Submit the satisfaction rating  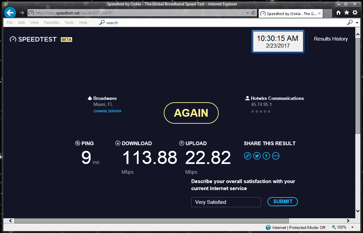coord(282,201)
